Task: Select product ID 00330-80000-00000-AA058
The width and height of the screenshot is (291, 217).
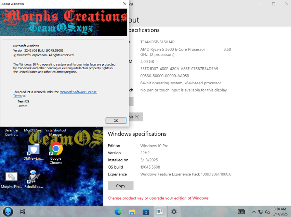Action: point(164,76)
